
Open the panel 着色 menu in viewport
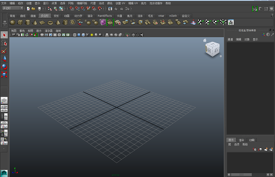coord(22,31)
